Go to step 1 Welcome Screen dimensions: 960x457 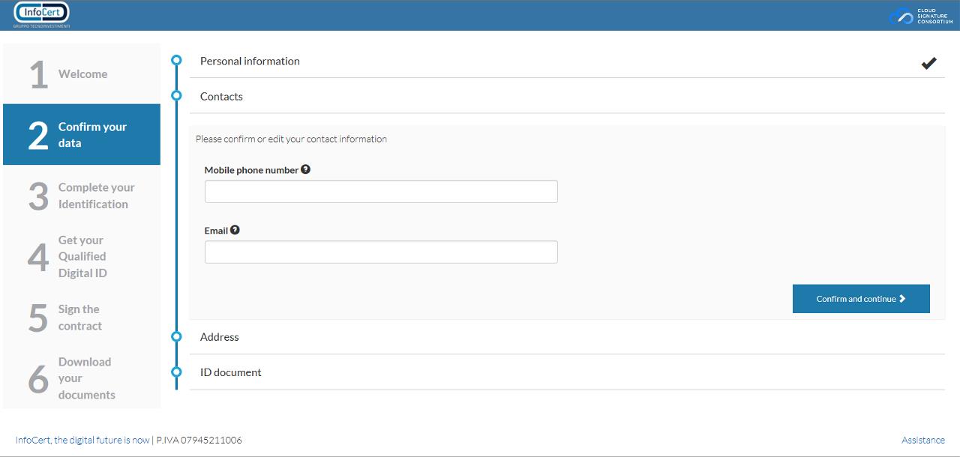[x=82, y=73]
